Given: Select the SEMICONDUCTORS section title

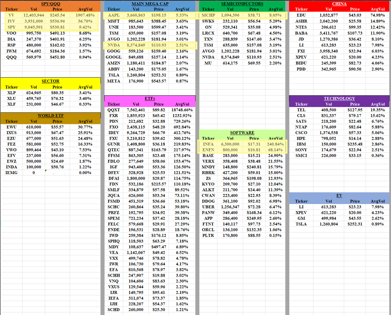Looking at the screenshot, I should (242, 4).
